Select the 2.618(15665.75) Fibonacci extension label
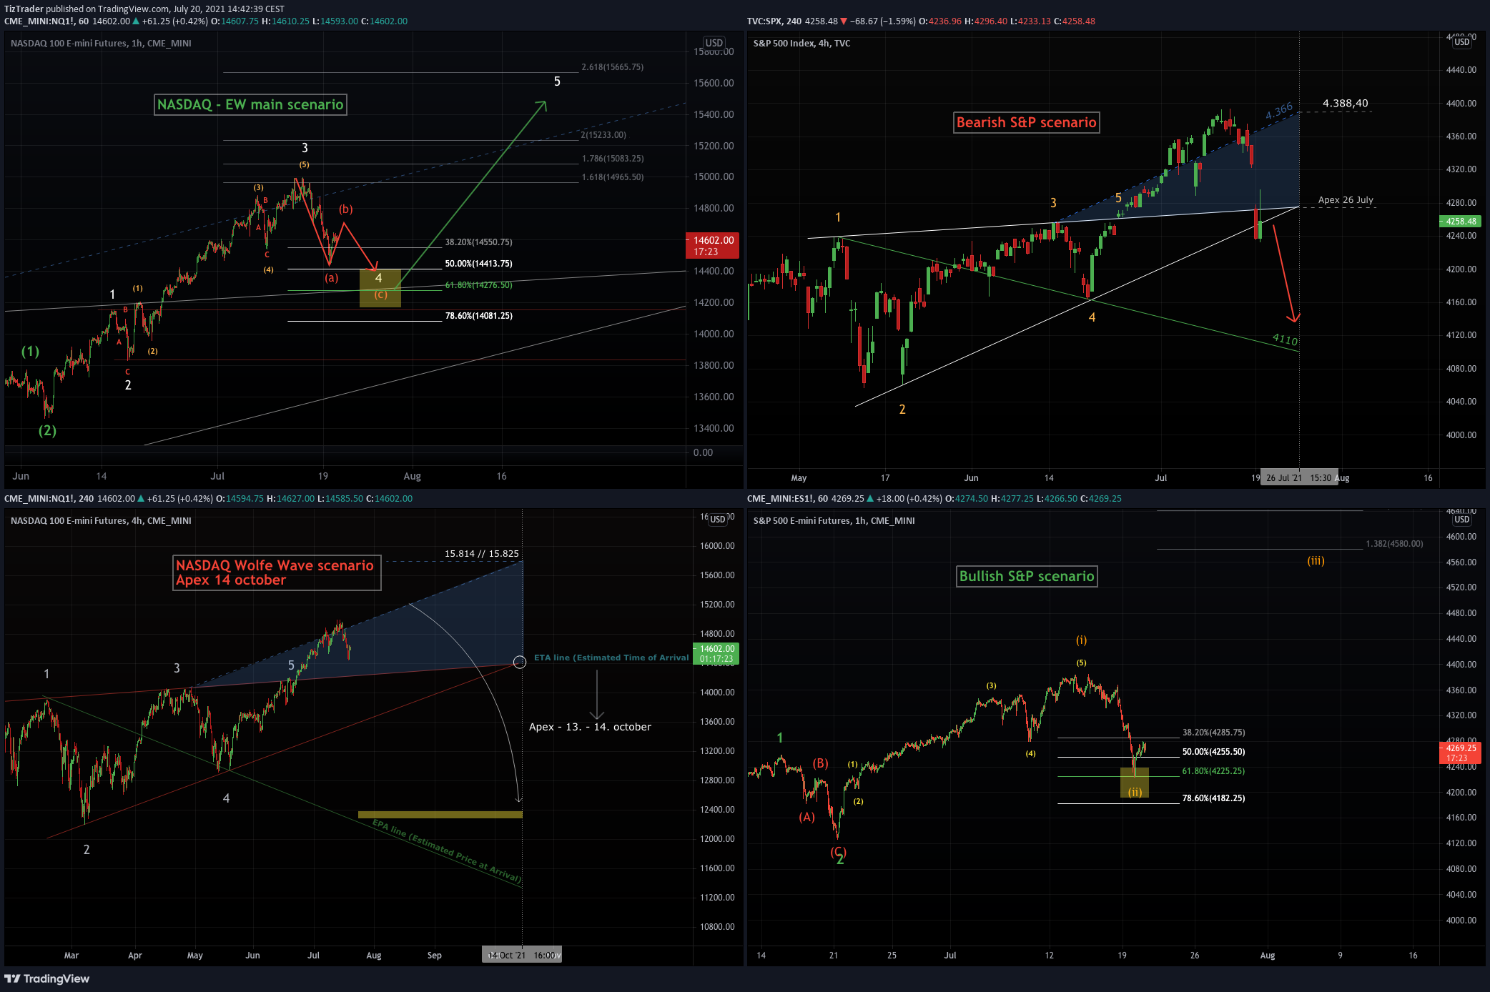The height and width of the screenshot is (992, 1490). coord(613,67)
